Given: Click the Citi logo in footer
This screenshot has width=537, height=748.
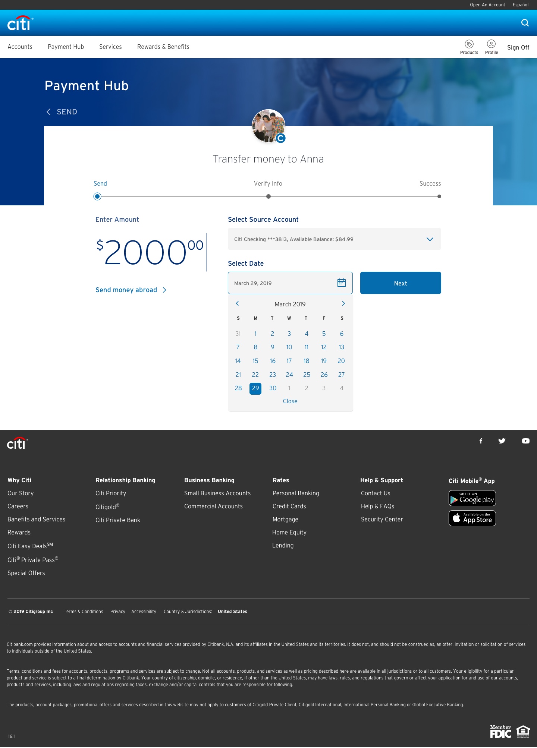Looking at the screenshot, I should point(17,443).
